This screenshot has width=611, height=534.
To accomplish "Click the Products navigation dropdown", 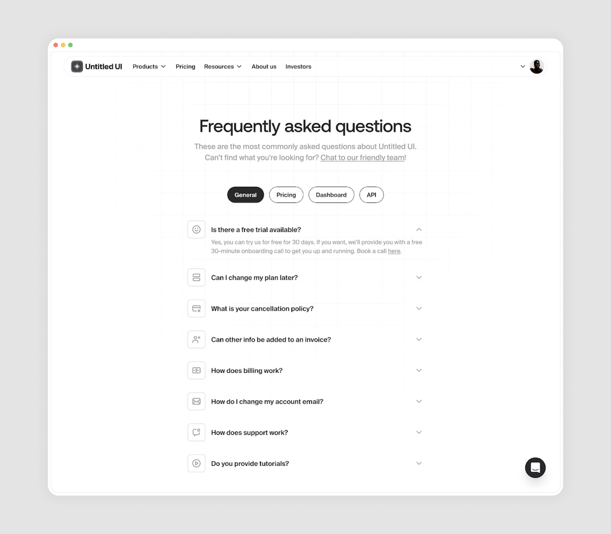I will 150,67.
